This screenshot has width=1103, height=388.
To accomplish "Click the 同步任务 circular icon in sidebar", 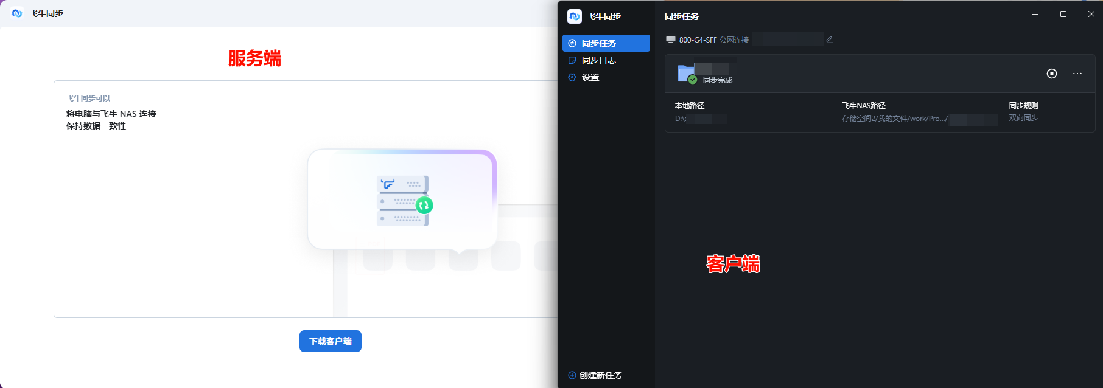I will coord(572,43).
